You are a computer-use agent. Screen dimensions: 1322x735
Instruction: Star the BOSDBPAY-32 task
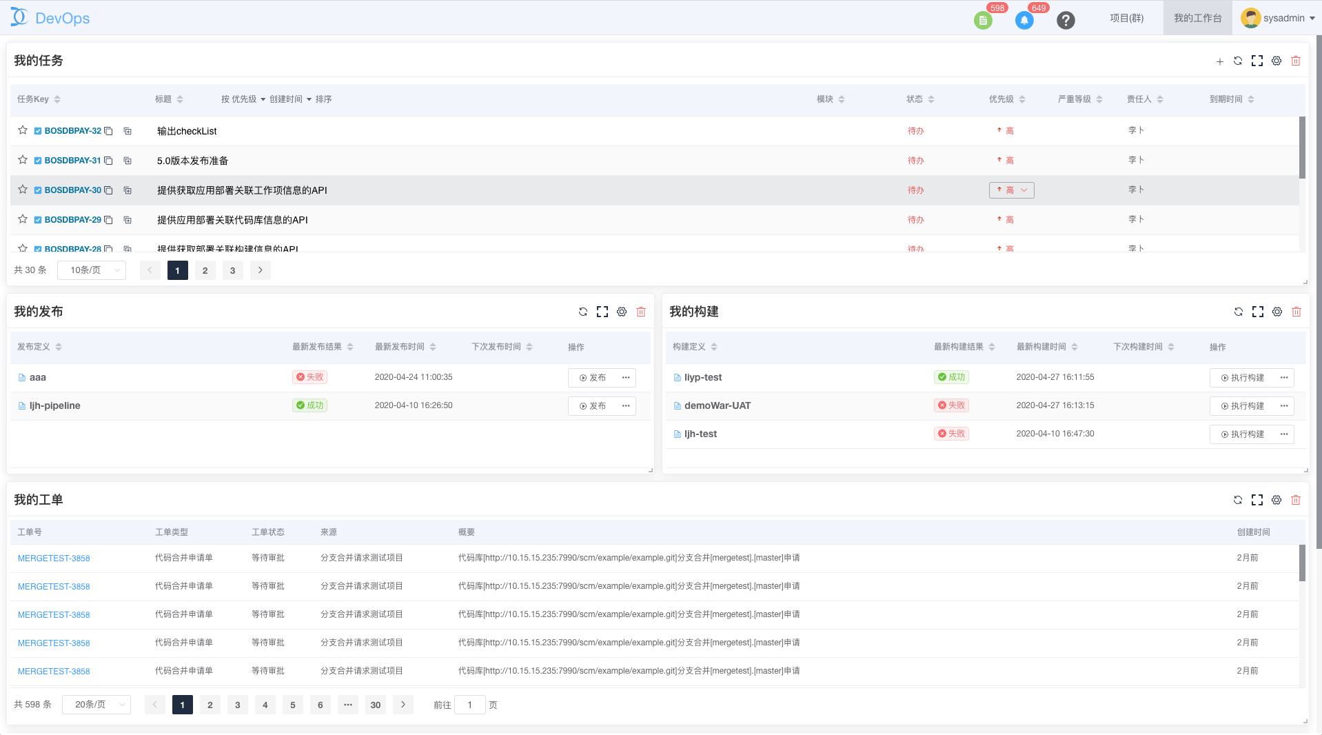click(x=23, y=130)
